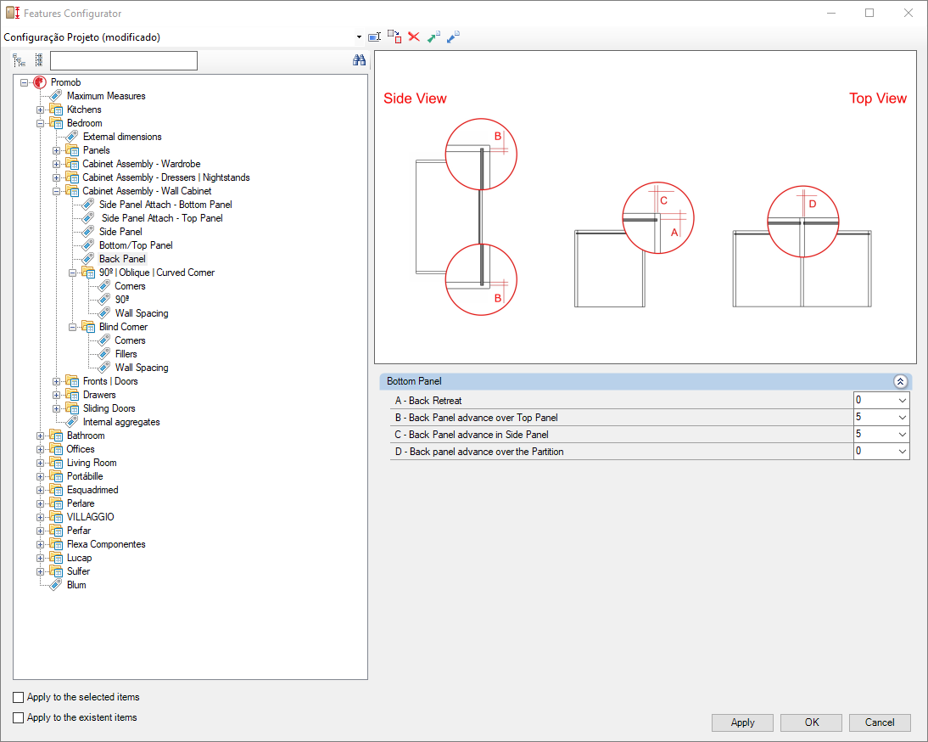Click the Side Panel tag icon
The width and height of the screenshot is (928, 742).
point(87,232)
